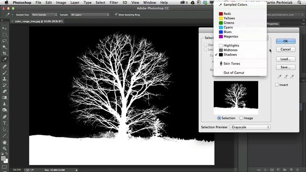Open the Layer menu
This screenshot has width=306, height=172.
(x=75, y=2)
